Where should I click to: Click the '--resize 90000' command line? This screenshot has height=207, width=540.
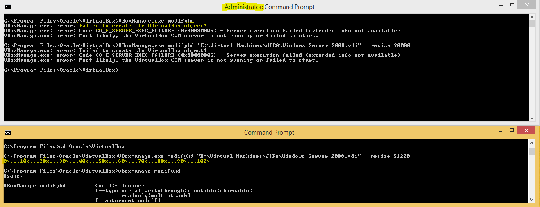coord(207,45)
